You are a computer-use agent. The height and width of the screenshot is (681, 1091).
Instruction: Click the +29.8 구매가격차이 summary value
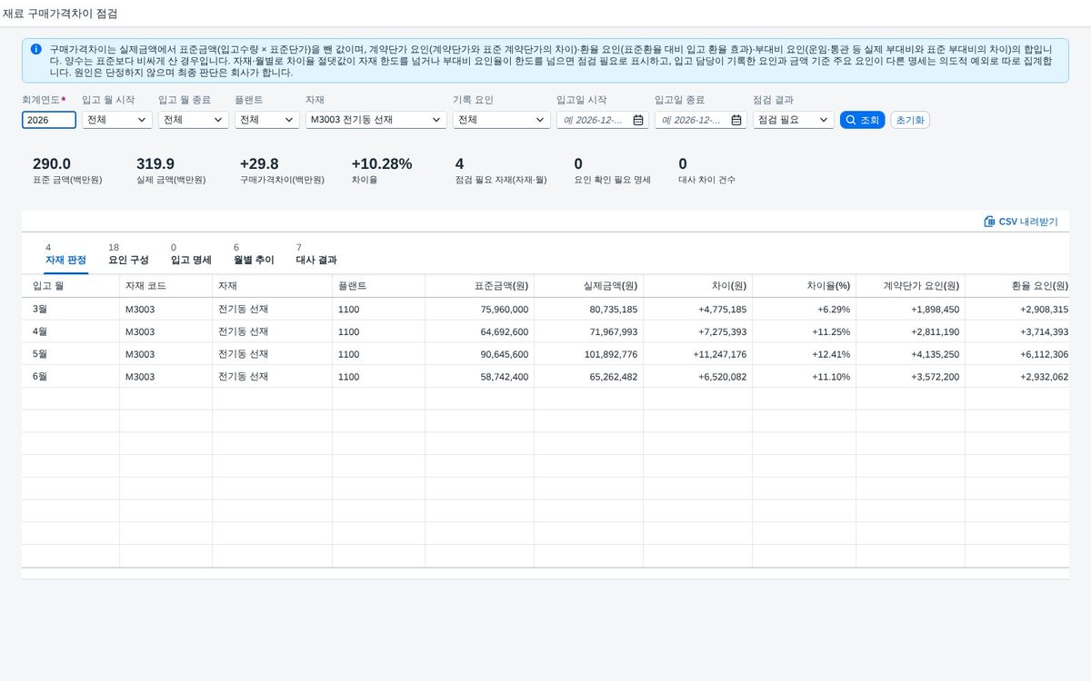click(x=259, y=164)
